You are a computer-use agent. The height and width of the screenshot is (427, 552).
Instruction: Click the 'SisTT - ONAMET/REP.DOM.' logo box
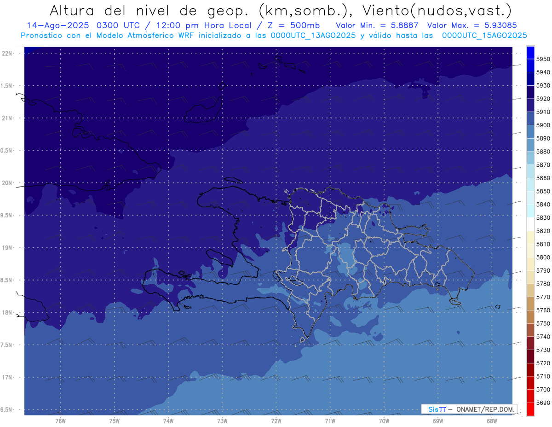pyautogui.click(x=469, y=409)
